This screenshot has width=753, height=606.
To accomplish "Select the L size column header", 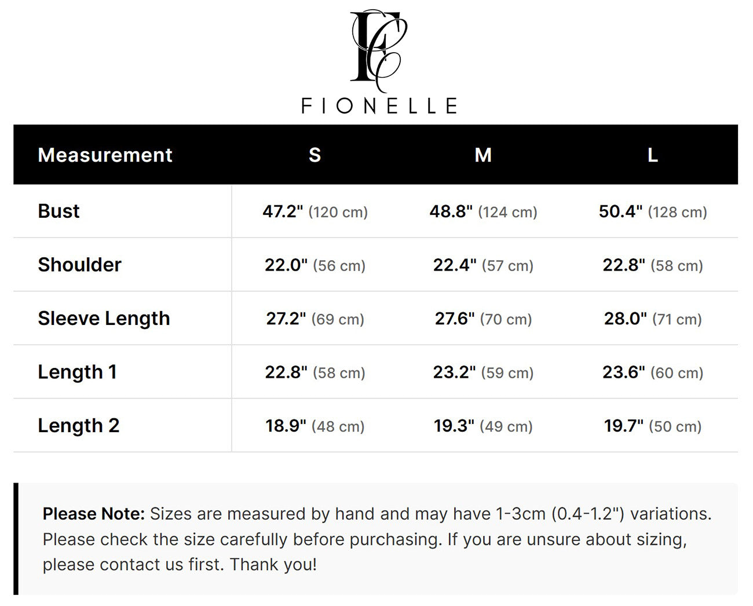I will point(652,155).
